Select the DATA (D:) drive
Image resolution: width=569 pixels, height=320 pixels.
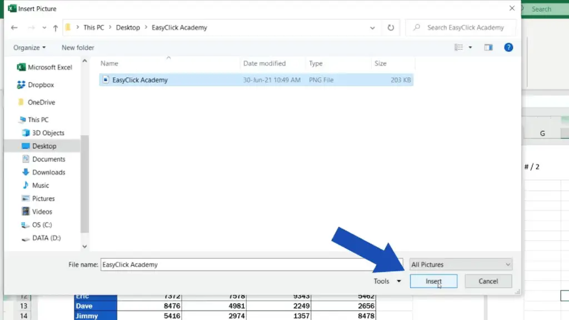pos(41,238)
